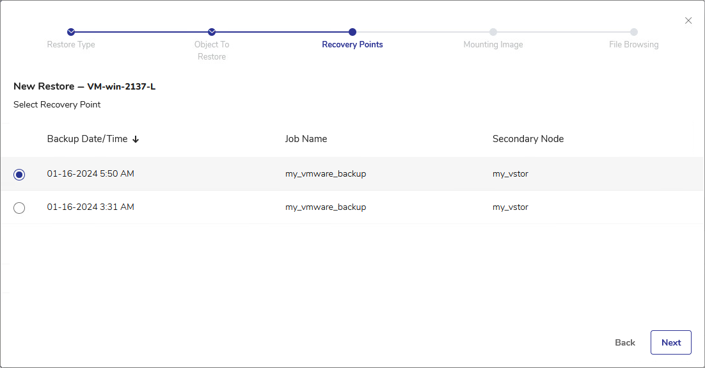Image resolution: width=705 pixels, height=368 pixels.
Task: Open the Mounting Image step label
Action: pyautogui.click(x=493, y=45)
